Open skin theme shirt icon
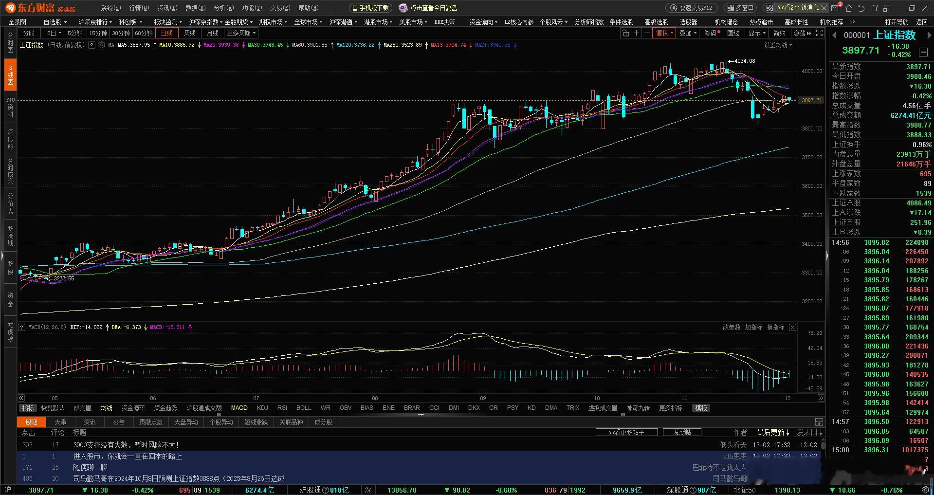934x495 pixels. tap(874, 8)
